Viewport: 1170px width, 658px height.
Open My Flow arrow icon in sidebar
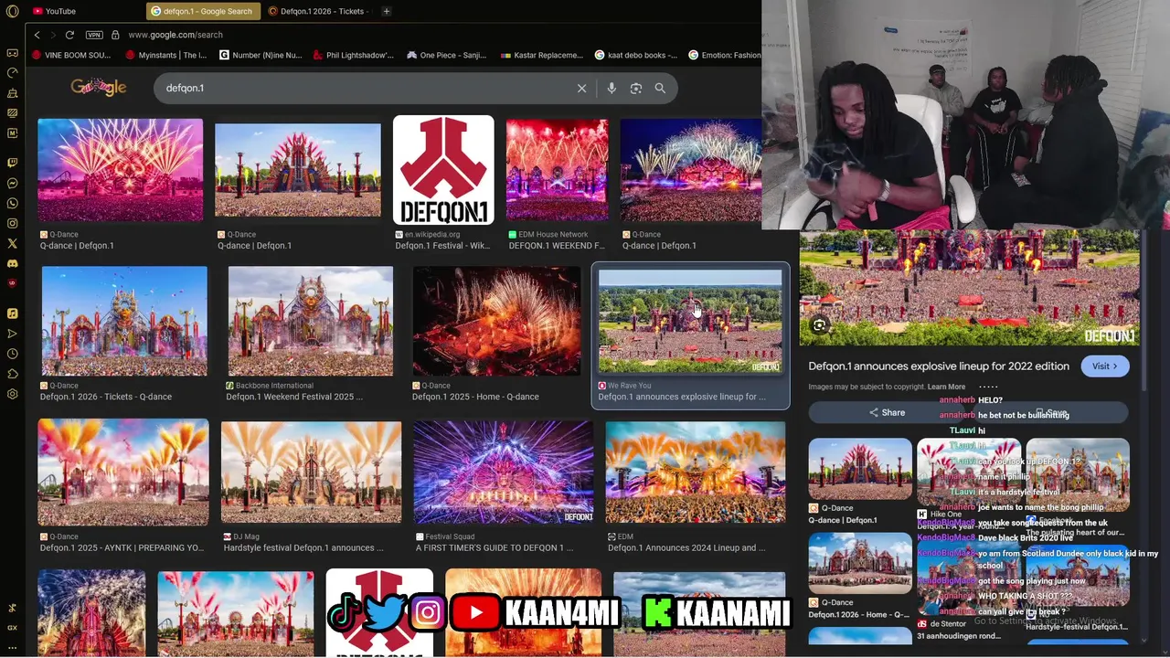(x=12, y=334)
